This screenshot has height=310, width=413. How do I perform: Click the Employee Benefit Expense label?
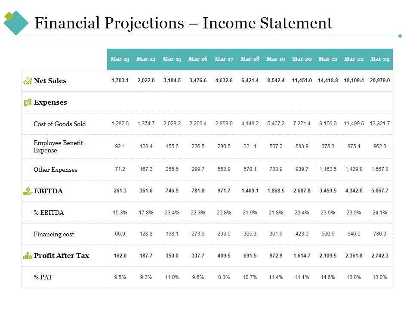[x=58, y=146]
